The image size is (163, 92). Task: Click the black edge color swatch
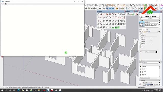(156, 52)
